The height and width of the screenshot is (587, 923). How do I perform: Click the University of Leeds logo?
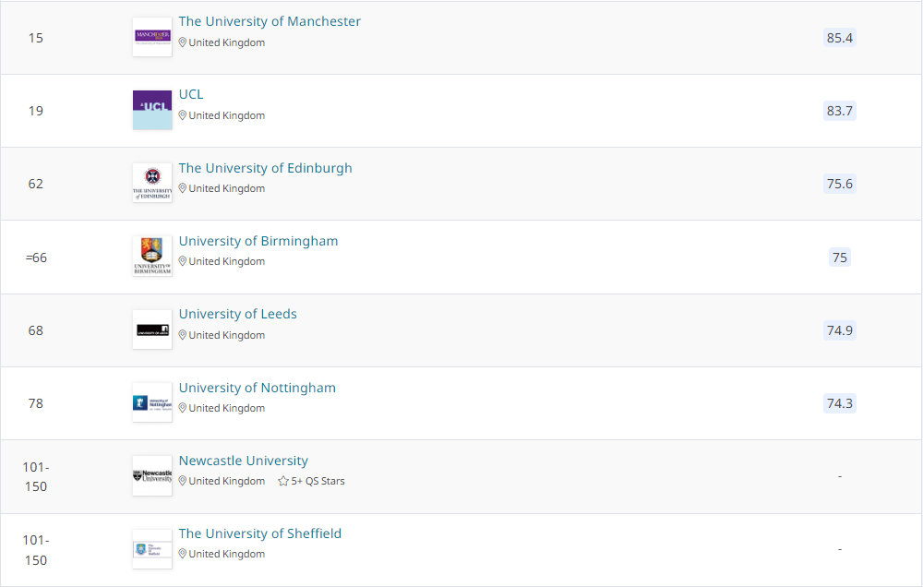152,329
